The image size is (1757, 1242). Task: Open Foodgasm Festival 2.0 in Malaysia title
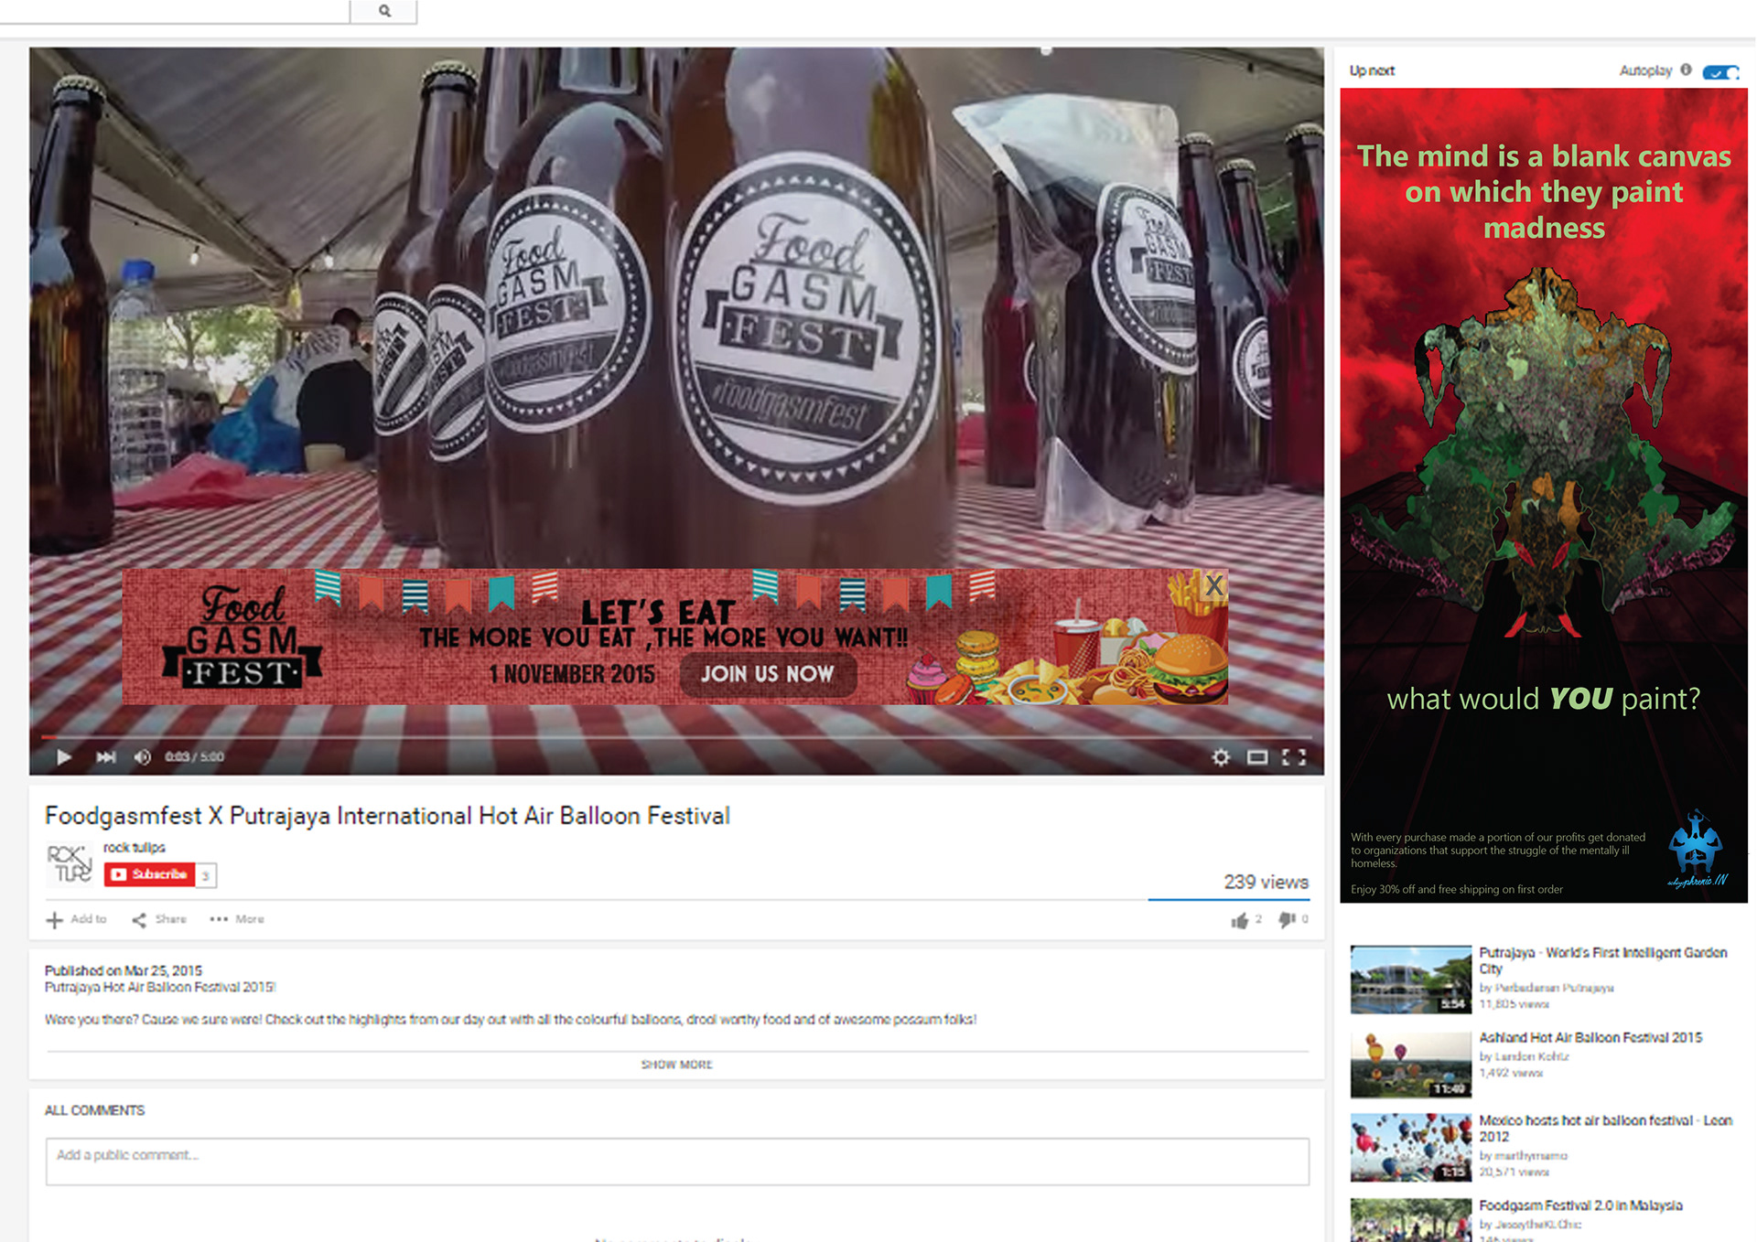tap(1581, 1205)
